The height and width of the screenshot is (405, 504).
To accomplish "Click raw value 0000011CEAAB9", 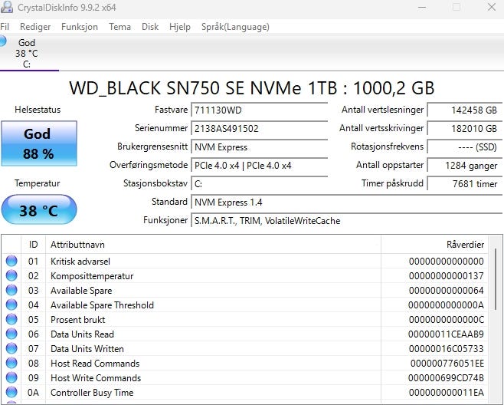I will 446,334.
